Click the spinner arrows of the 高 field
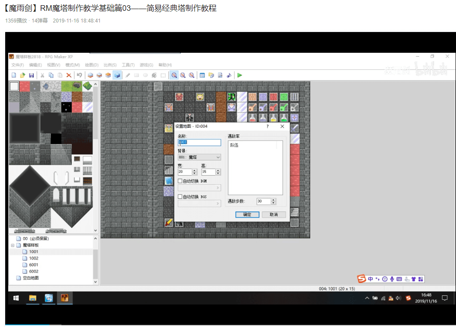456x327 pixels. coord(218,172)
